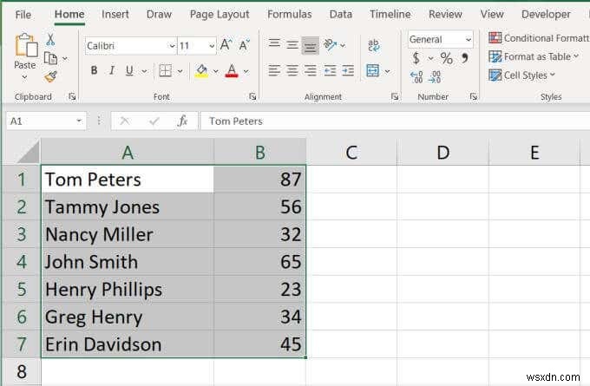Click the Paste clipboard icon
The image size is (590, 386).
pos(26,45)
